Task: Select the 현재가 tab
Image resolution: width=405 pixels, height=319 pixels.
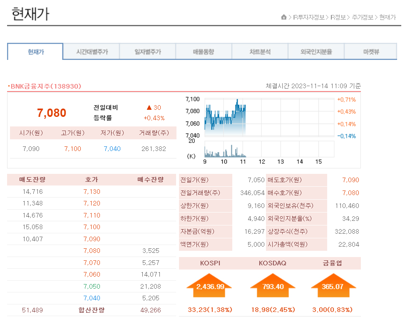Action: 35,52
